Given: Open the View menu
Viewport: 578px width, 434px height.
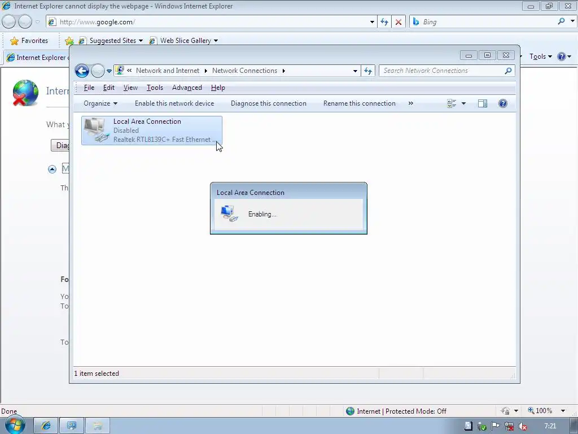Looking at the screenshot, I should (x=130, y=88).
